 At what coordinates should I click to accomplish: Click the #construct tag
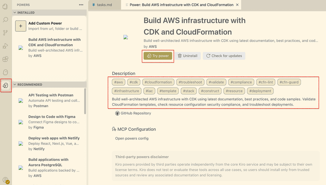click(210, 91)
